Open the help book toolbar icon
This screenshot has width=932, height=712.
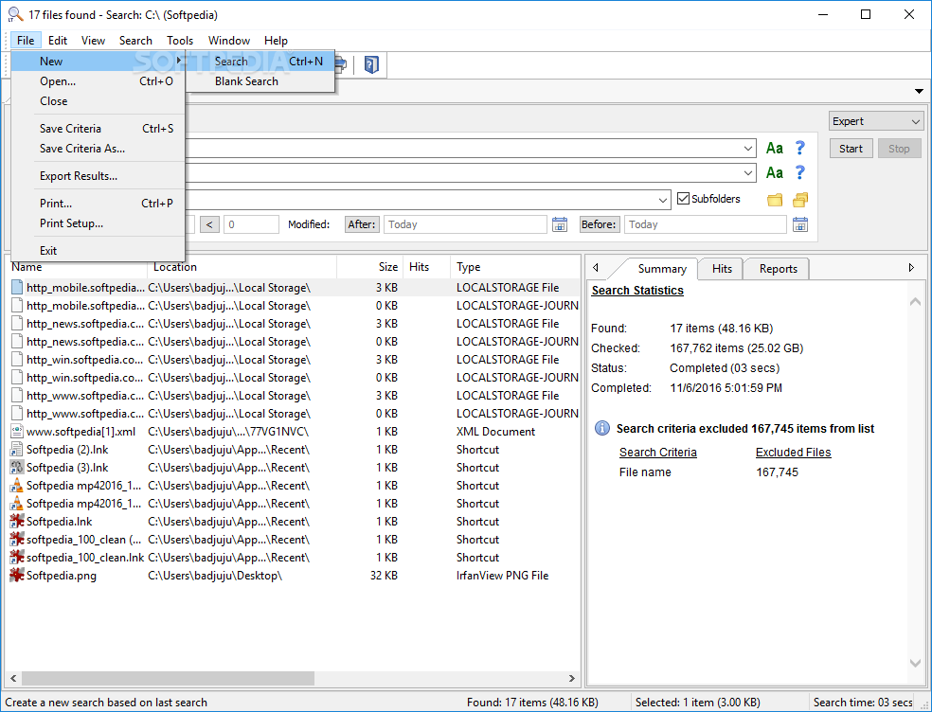[x=371, y=64]
